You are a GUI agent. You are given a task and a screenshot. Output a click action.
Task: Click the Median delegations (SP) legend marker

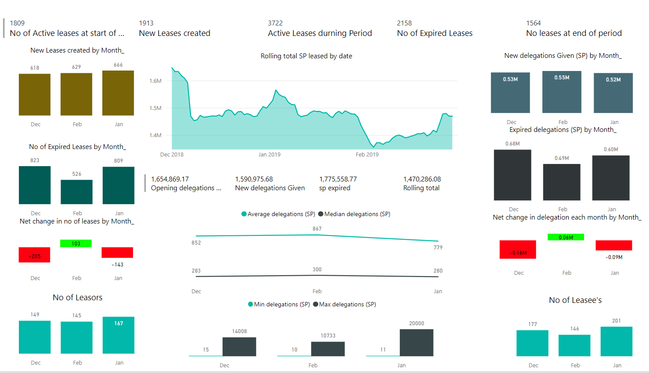[321, 214]
